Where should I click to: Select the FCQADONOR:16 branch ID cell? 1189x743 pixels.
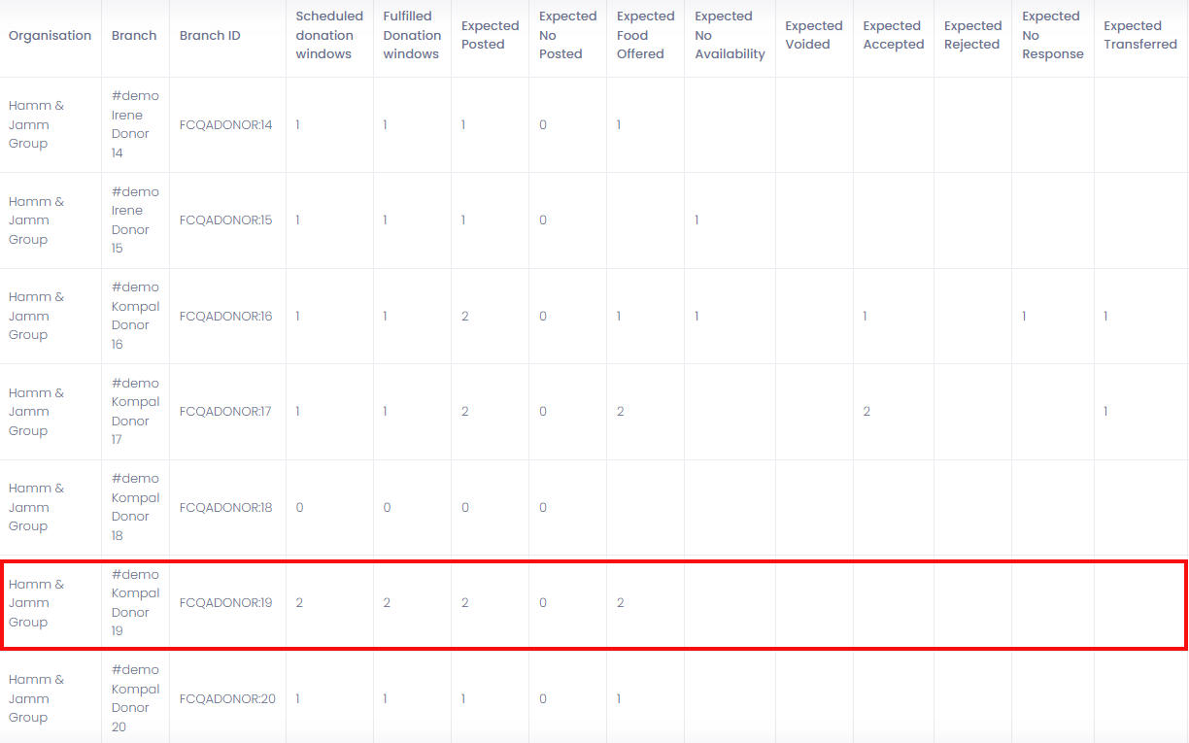pyautogui.click(x=225, y=317)
